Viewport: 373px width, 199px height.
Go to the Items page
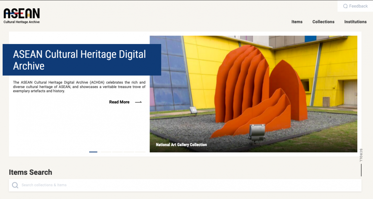pos(297,22)
